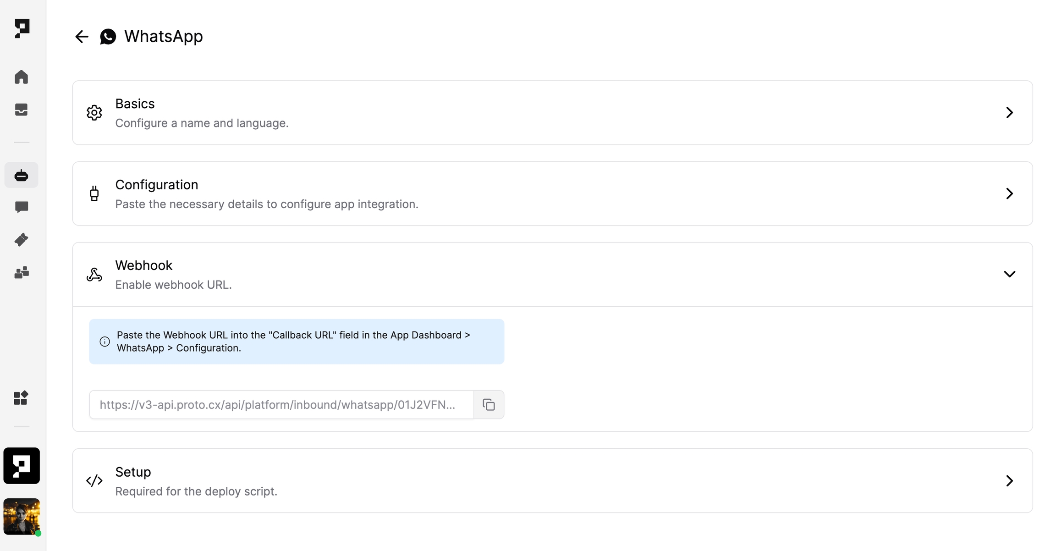The height and width of the screenshot is (551, 1056).
Task: Expand the Setup section chevron
Action: tap(1009, 481)
